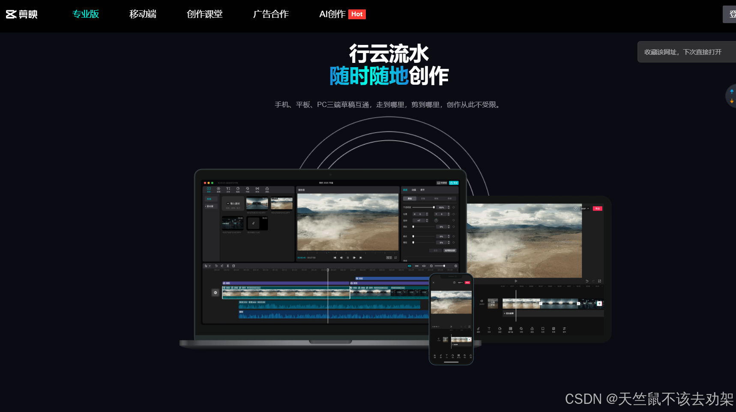Click the laptop mockup's video preview
736x412 pixels.
tap(348, 222)
